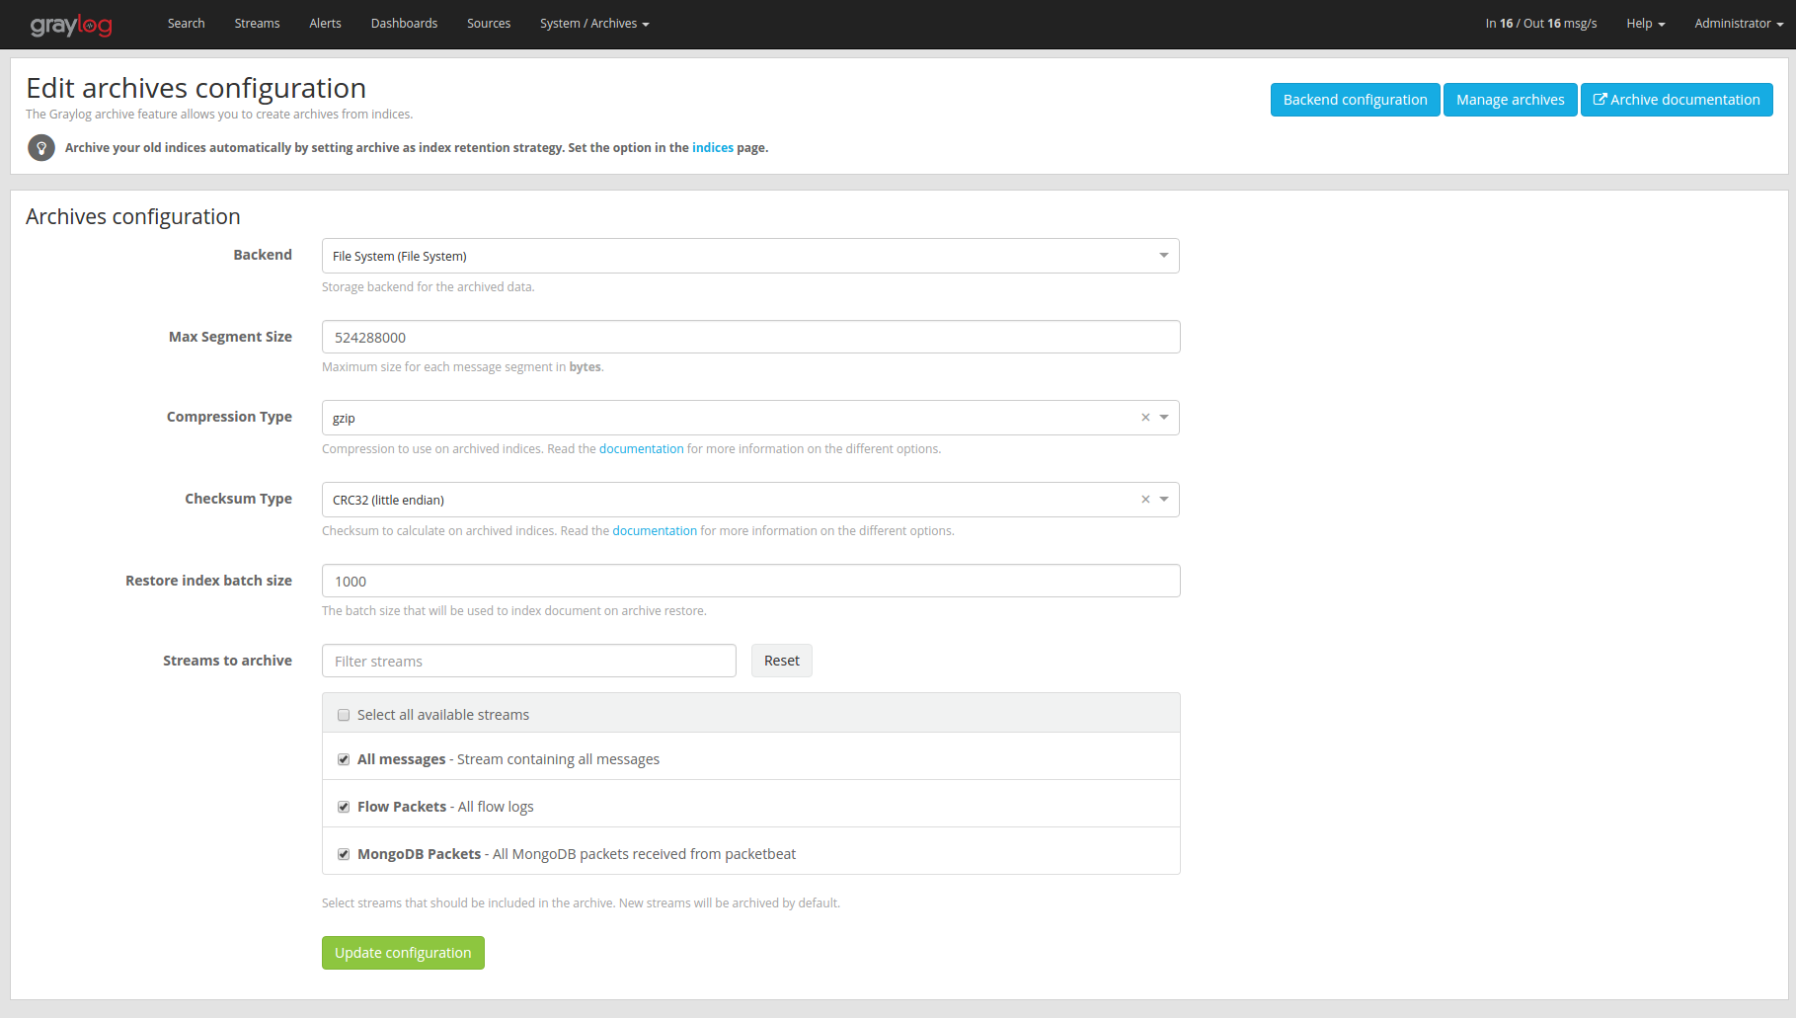1796x1018 pixels.
Task: Clear the CRC32 checksum using the x icon
Action: coord(1144,499)
